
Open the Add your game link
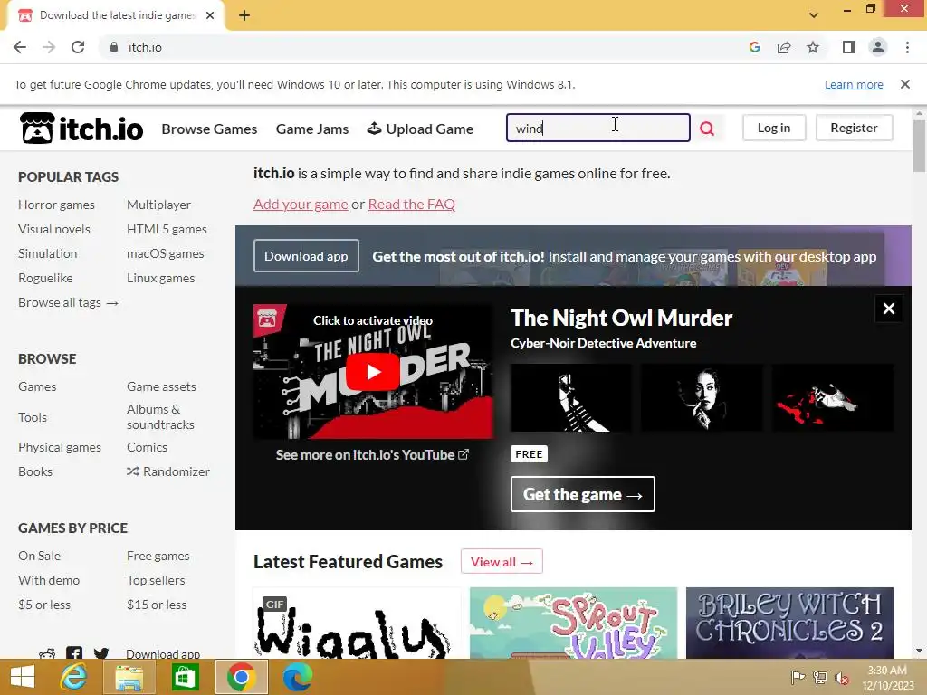click(x=301, y=204)
